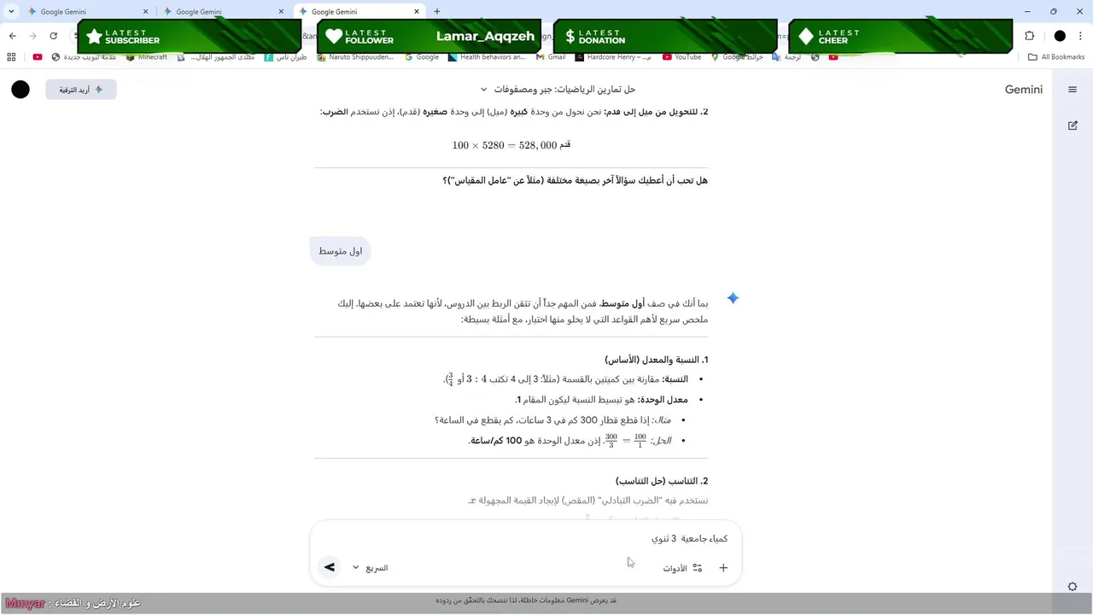Image resolution: width=1093 pixels, height=615 pixels.
Task: Open the Gmail bookmark
Action: [x=550, y=57]
